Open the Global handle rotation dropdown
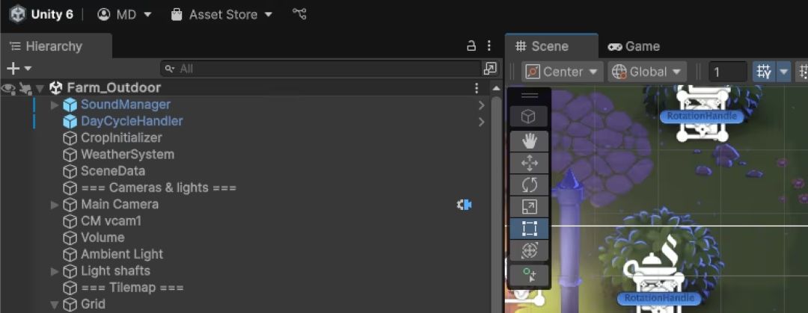The width and height of the screenshot is (808, 313). pos(648,72)
